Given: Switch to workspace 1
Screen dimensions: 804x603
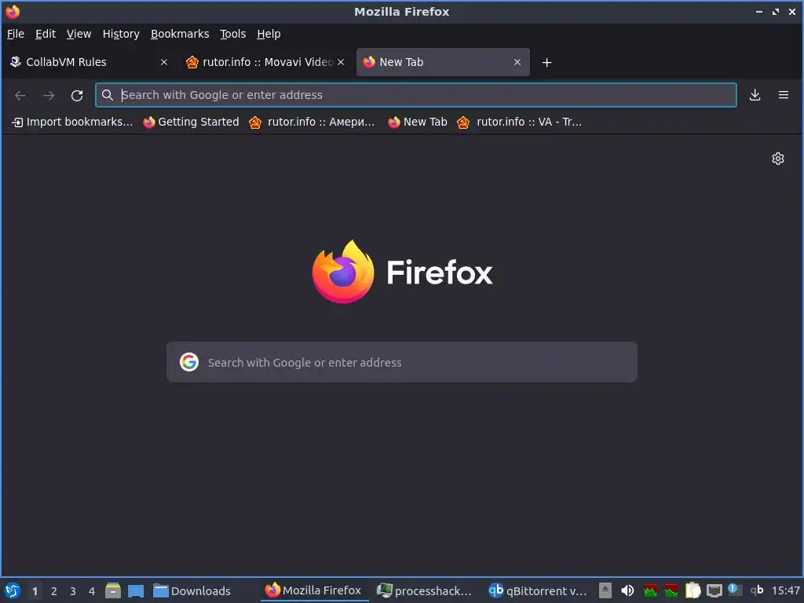Looking at the screenshot, I should click(35, 591).
